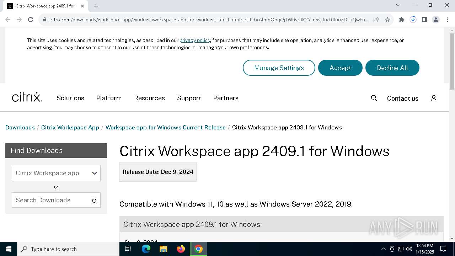Open the Support menu
Viewport: 455px width, 256px height.
189,98
